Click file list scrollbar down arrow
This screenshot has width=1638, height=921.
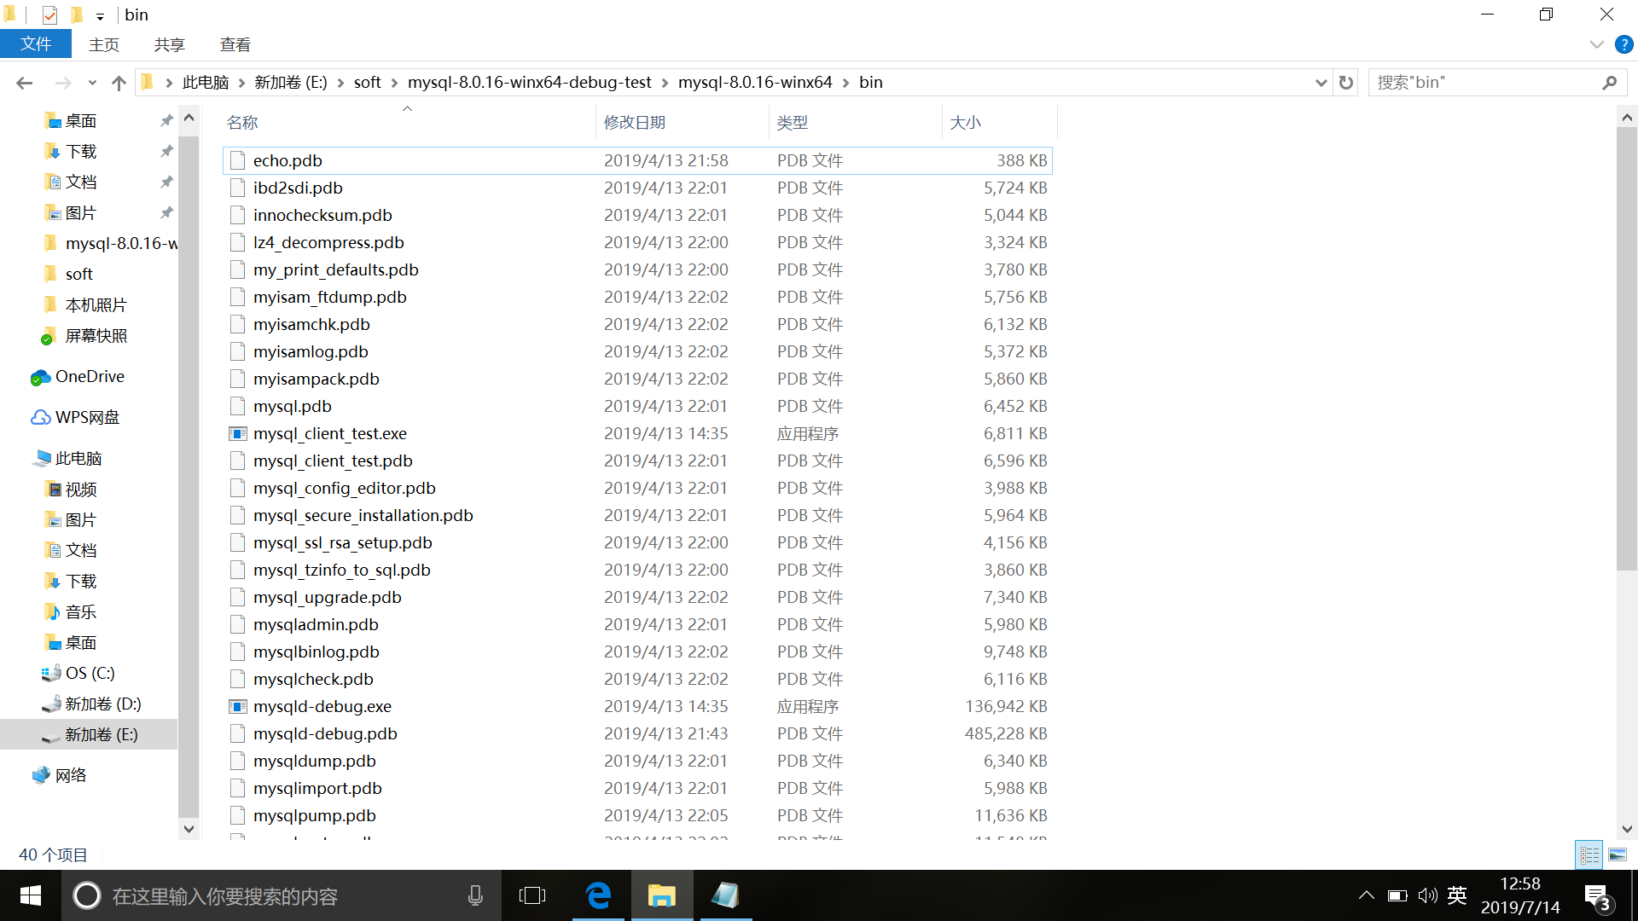(x=1627, y=829)
